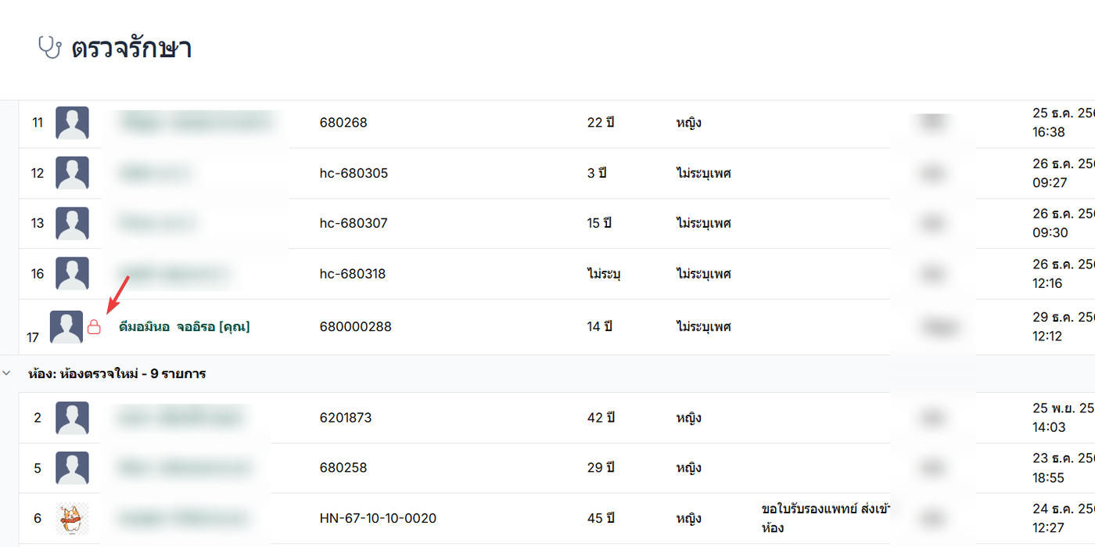Click the ห้อง: ห้องตรวจใหม่ - 9 รายการ group header
1095x547 pixels.
[117, 374]
